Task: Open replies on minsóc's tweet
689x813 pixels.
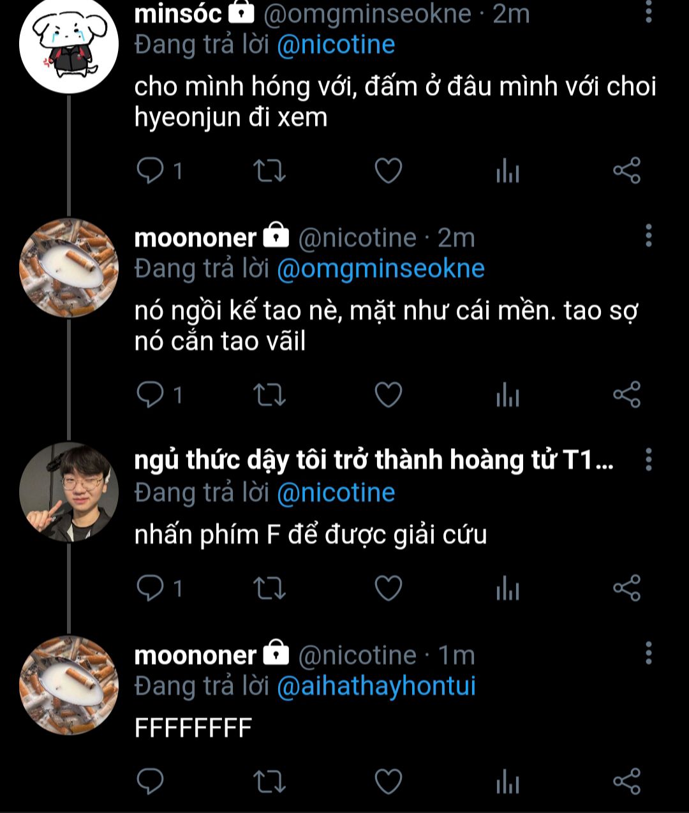Action: pos(151,171)
